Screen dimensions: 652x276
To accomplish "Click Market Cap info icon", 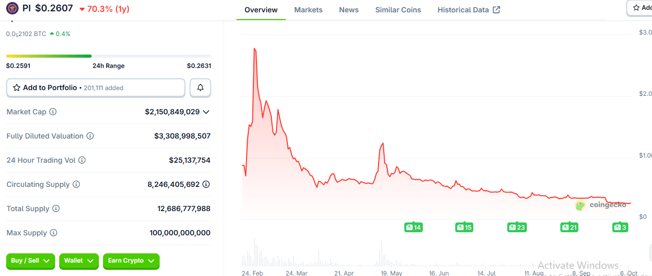I will (x=53, y=112).
